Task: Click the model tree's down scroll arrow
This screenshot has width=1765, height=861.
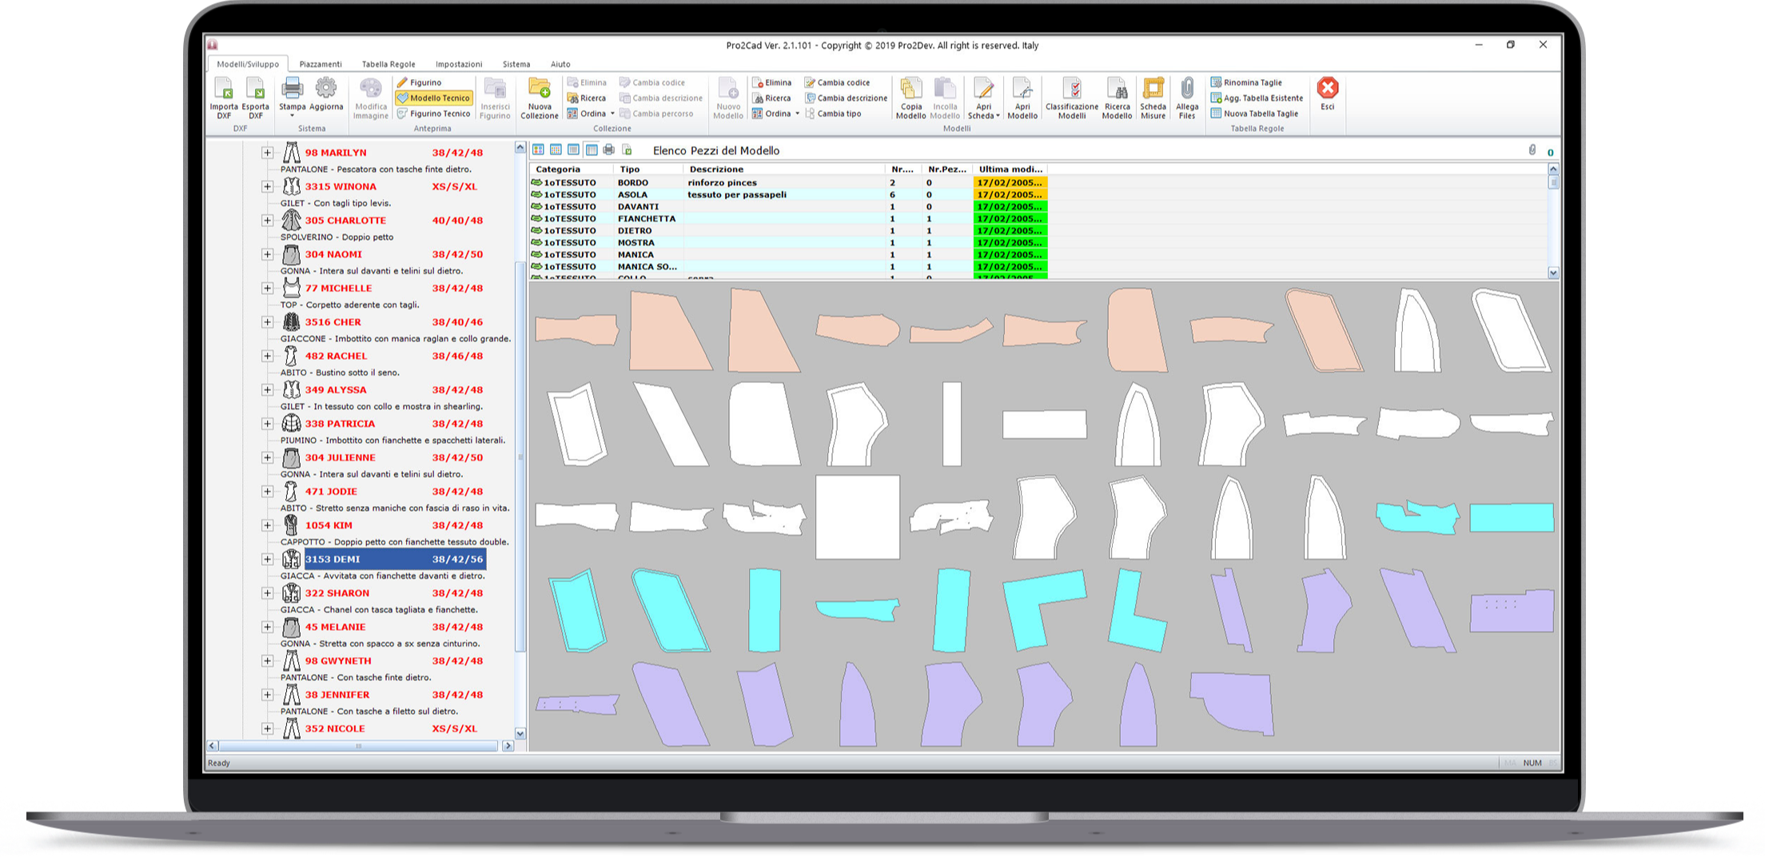Action: pos(520,733)
